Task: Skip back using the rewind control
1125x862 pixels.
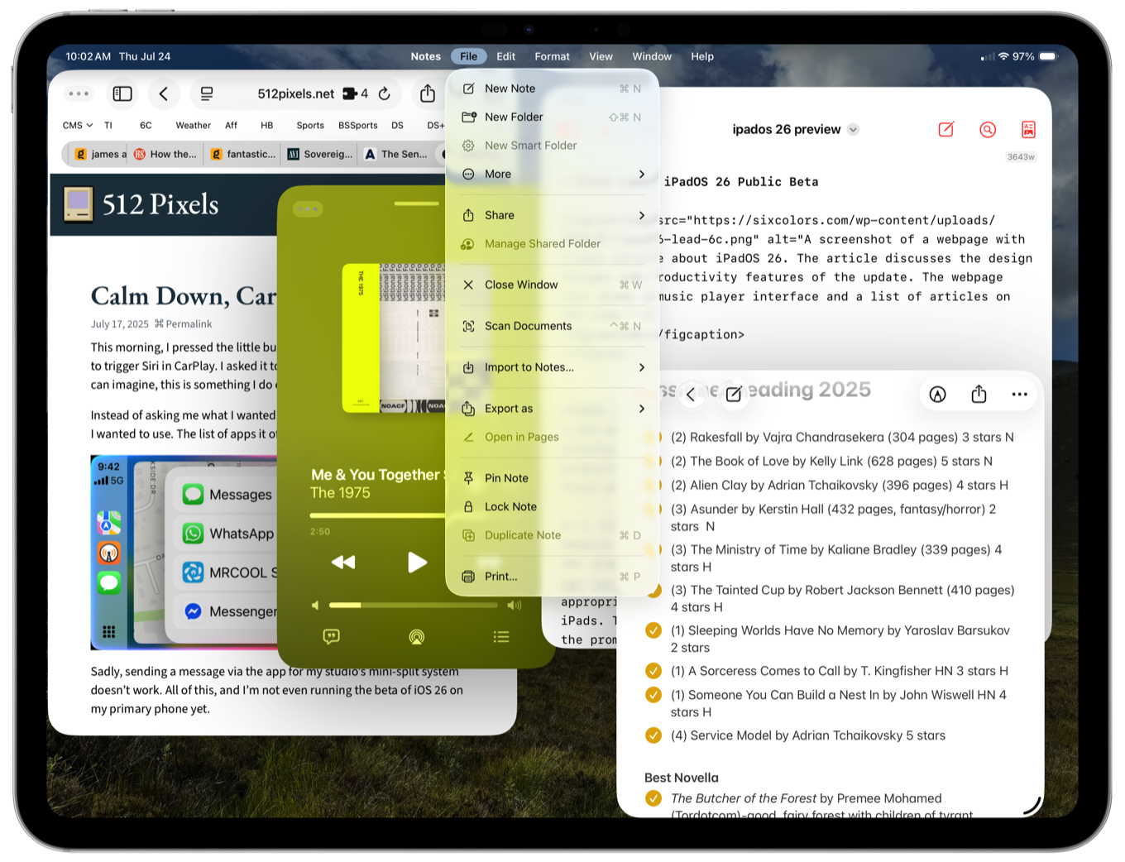Action: click(342, 562)
